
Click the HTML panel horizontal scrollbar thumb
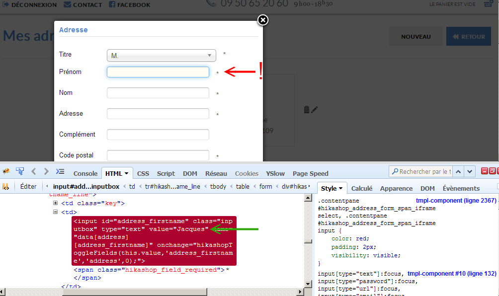[135, 292]
